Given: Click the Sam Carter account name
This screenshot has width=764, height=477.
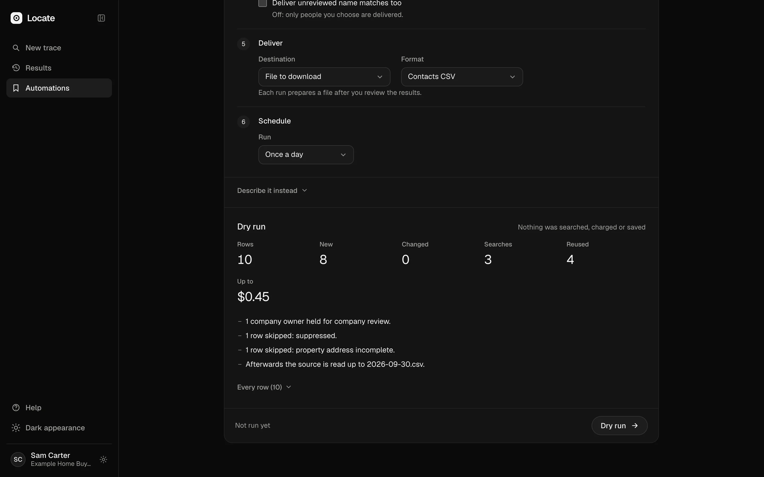Looking at the screenshot, I should coord(50,455).
